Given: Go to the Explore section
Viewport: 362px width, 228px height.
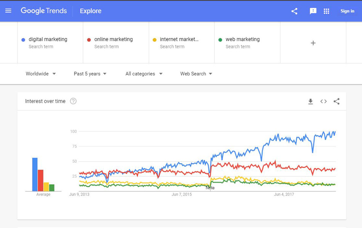Looking at the screenshot, I should pyautogui.click(x=91, y=11).
